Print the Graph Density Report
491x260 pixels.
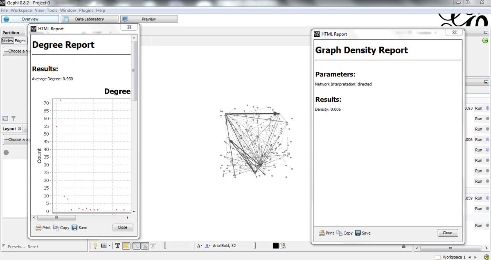click(x=326, y=233)
